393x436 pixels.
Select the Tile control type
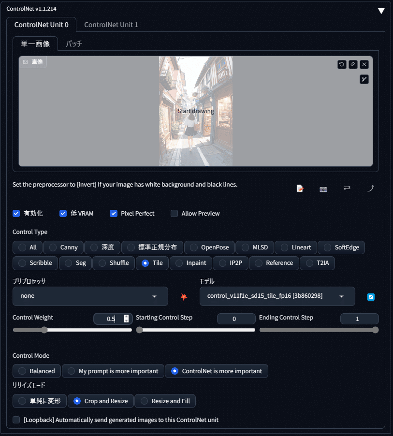[x=152, y=263]
